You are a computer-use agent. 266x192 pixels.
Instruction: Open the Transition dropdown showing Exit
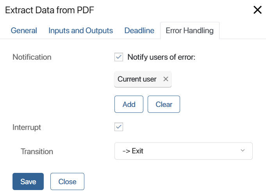pos(183,151)
